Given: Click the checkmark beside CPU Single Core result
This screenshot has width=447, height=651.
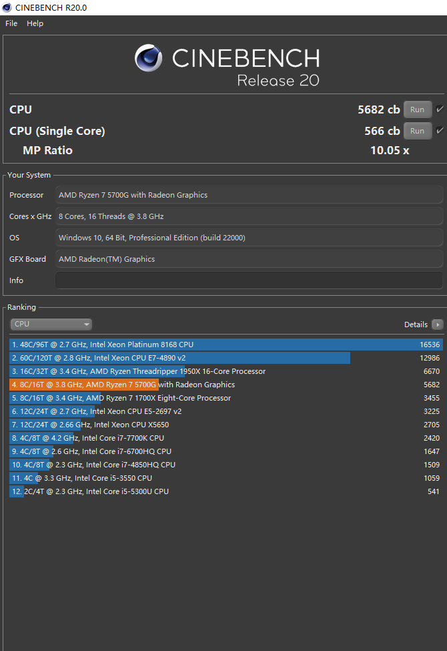Looking at the screenshot, I should (x=439, y=130).
